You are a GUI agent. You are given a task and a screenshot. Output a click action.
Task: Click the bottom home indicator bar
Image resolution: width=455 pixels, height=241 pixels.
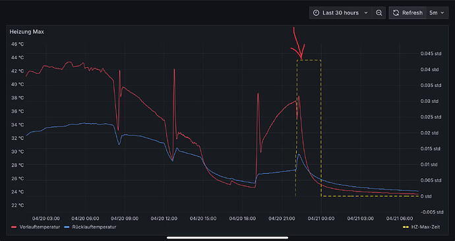228,238
